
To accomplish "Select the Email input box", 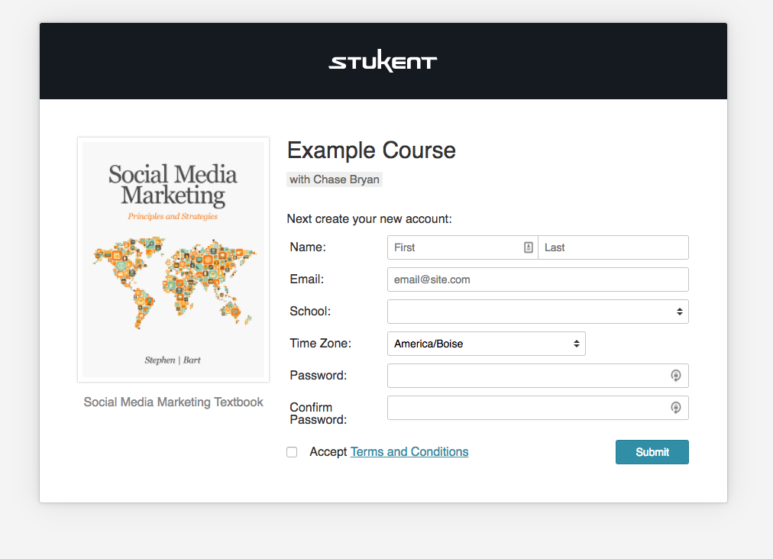I will pyautogui.click(x=538, y=279).
